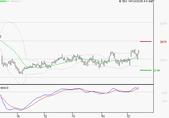169x118 pixels.
Task: Select the BBands legend label
Action: 15,1
